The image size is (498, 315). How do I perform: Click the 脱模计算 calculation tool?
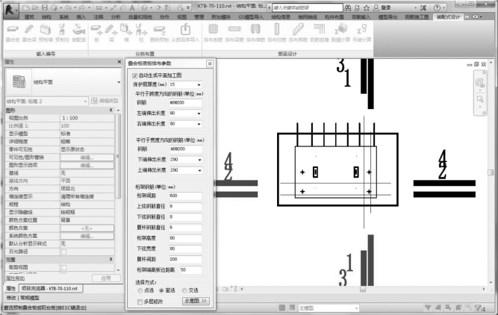340,34
